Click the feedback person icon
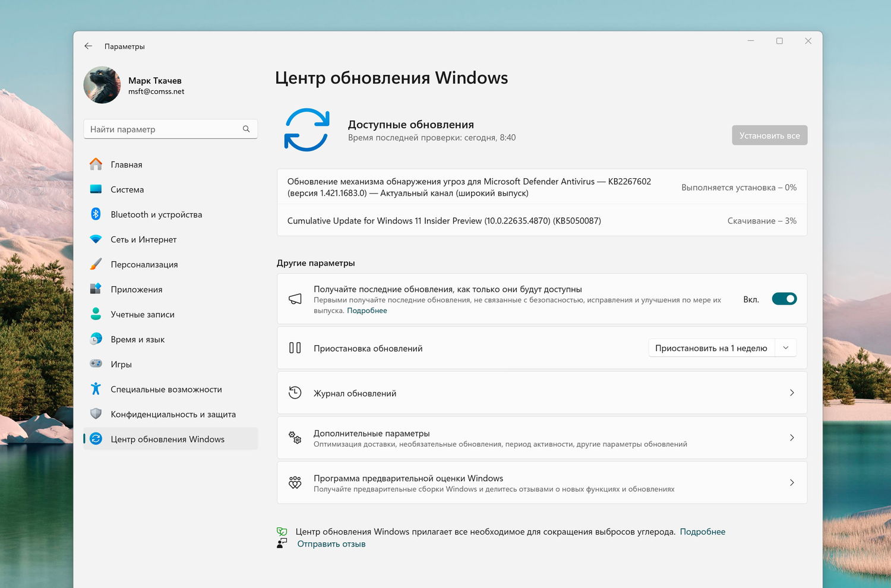 point(282,543)
